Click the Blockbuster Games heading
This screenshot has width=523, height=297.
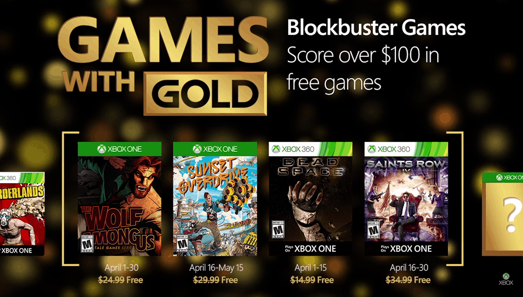(x=376, y=28)
